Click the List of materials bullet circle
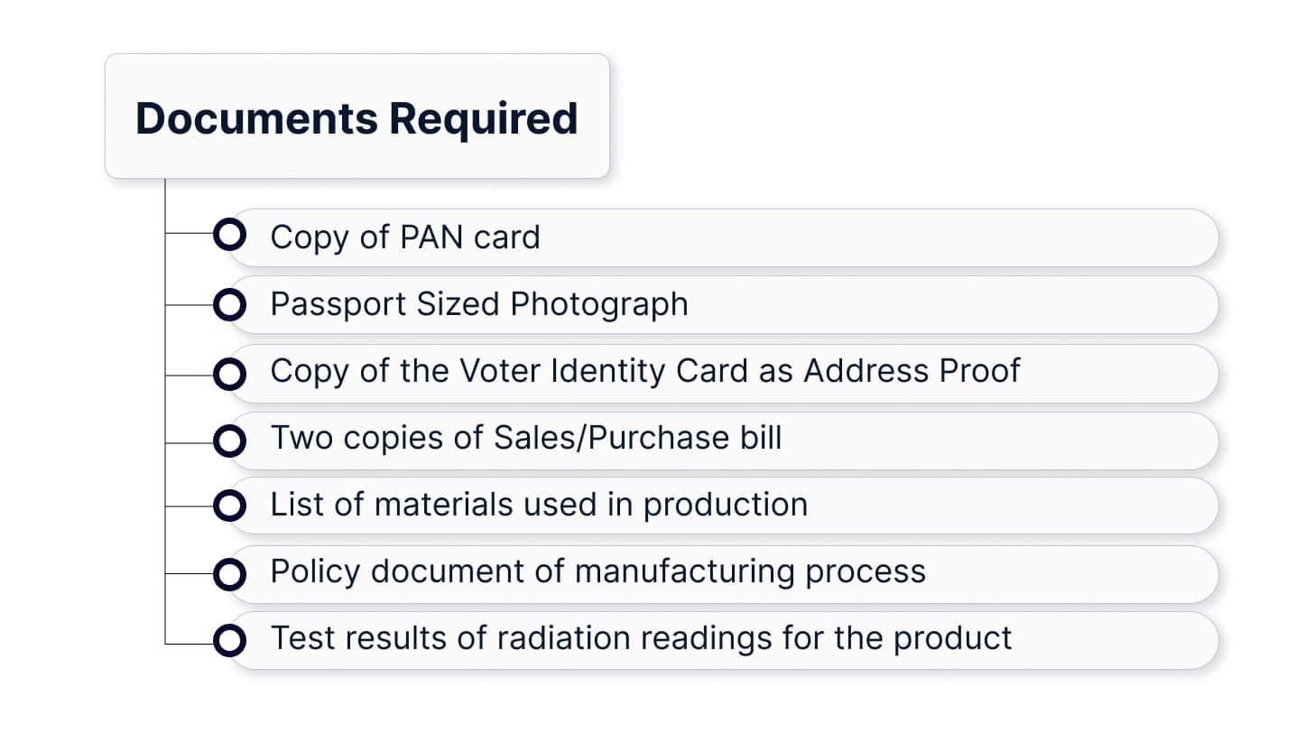The height and width of the screenshot is (752, 1315). pos(229,506)
